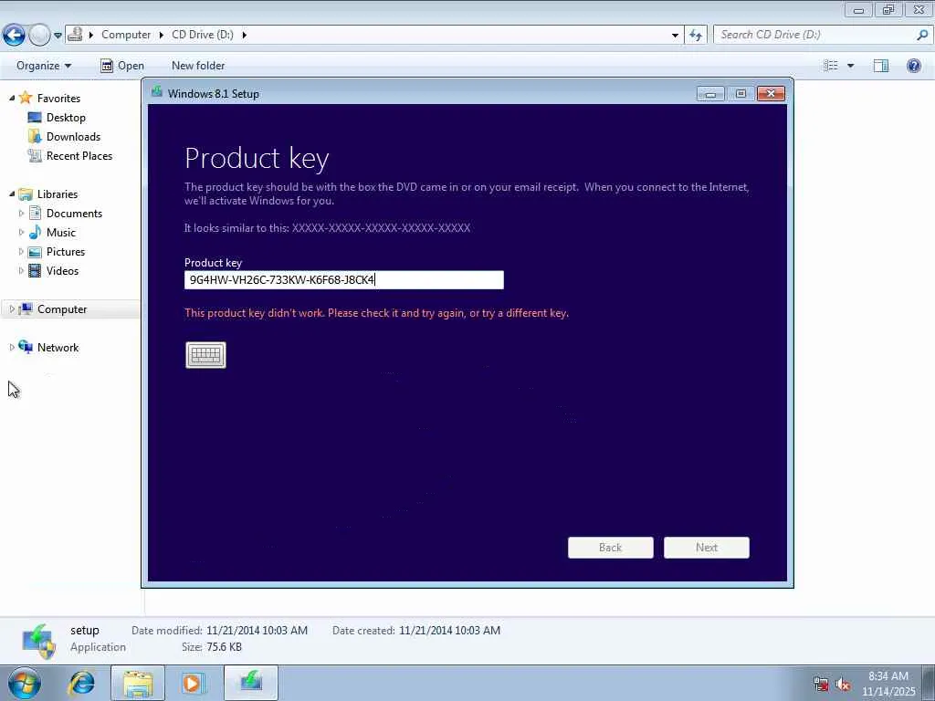The height and width of the screenshot is (701, 935).
Task: Expand the Computer node
Action: click(x=12, y=309)
